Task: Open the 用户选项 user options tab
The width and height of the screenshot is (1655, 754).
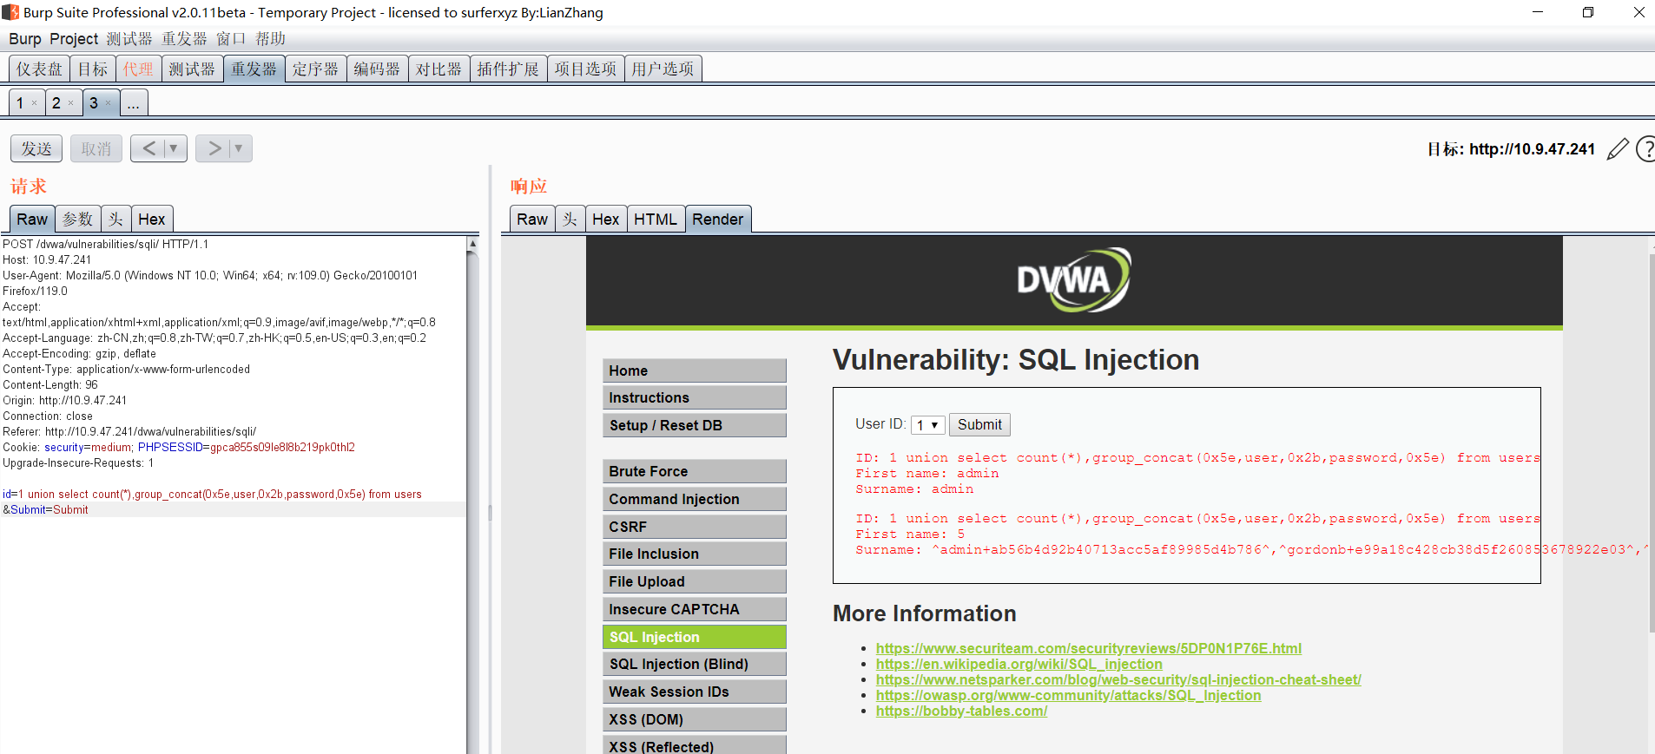Action: 663,69
